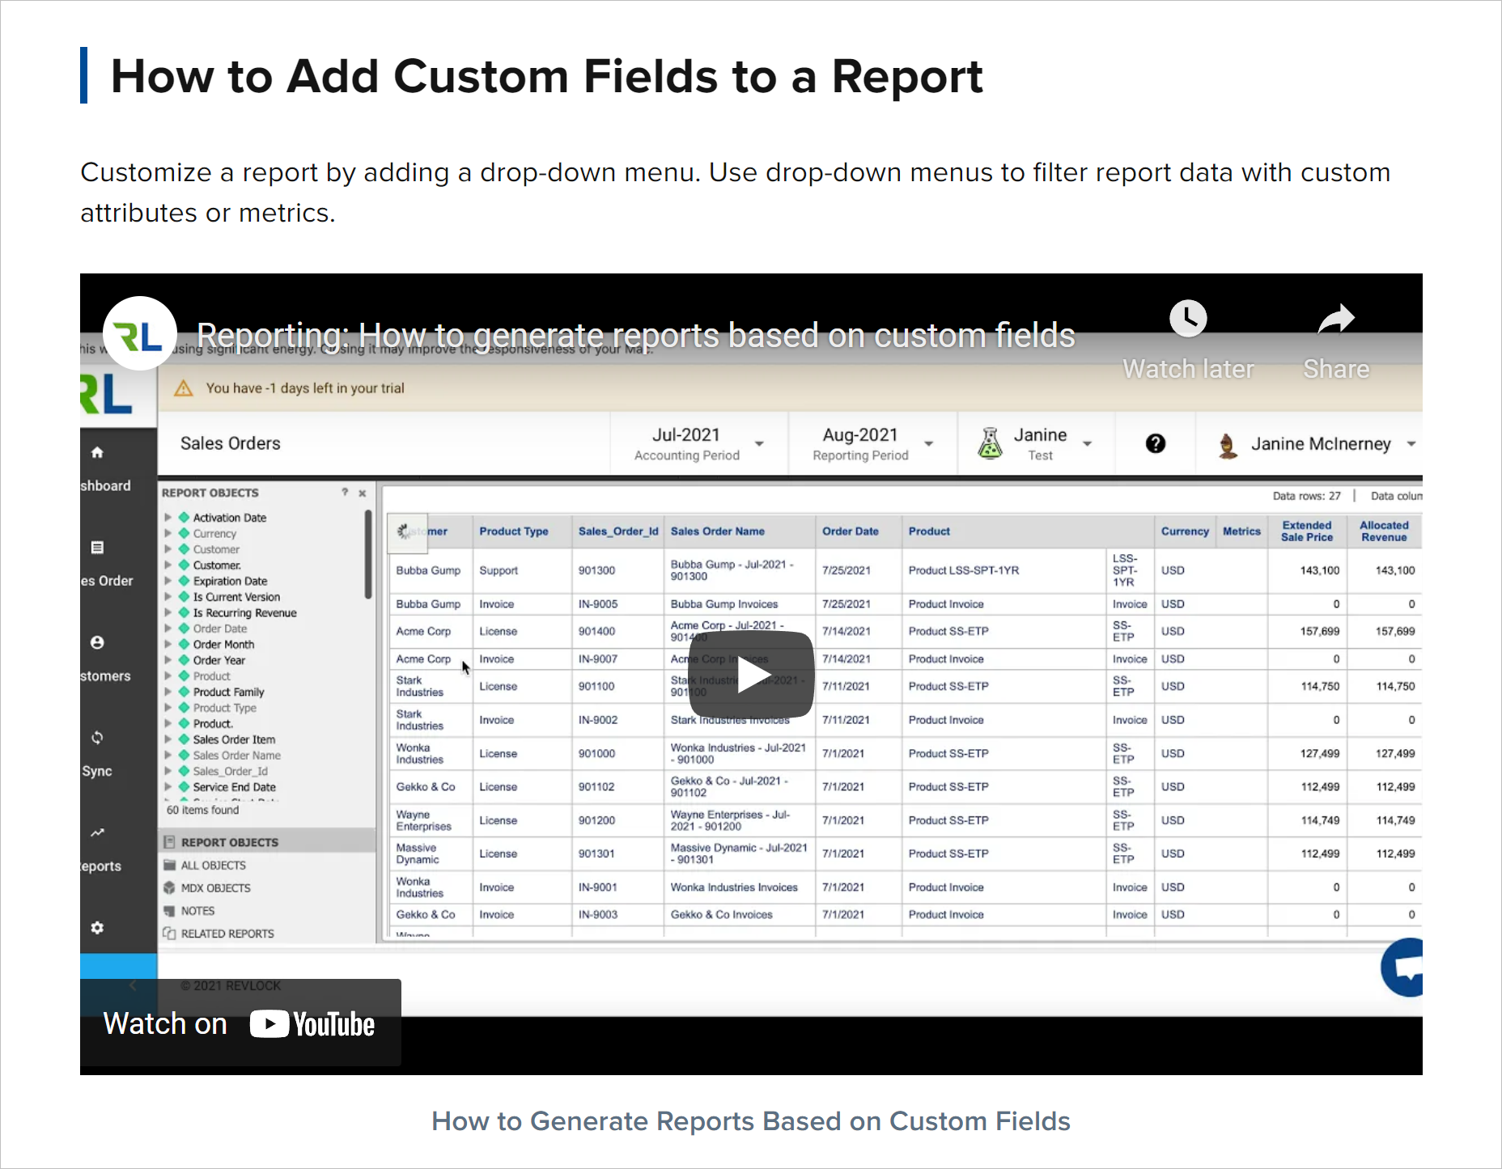
Task: Click the Sync refresh icon in sidebar
Action: pos(97,738)
